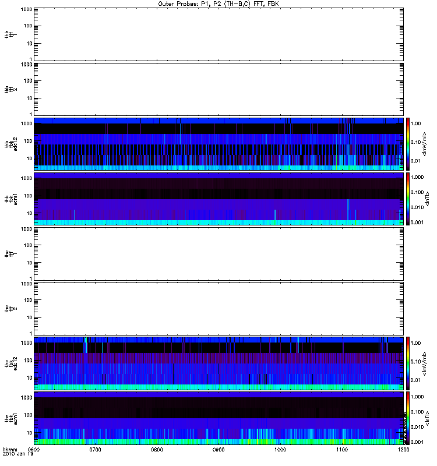Click the 0.100 value on thb scm1 colorbar
The image size is (437, 466).
coord(417,192)
